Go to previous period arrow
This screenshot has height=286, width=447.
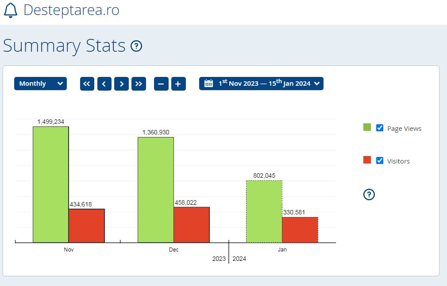(x=104, y=84)
